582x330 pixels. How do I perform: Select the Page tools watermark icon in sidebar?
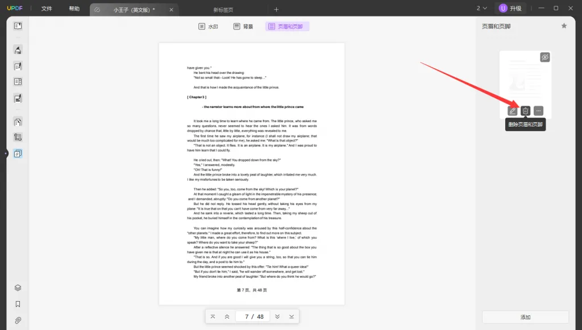point(18,153)
